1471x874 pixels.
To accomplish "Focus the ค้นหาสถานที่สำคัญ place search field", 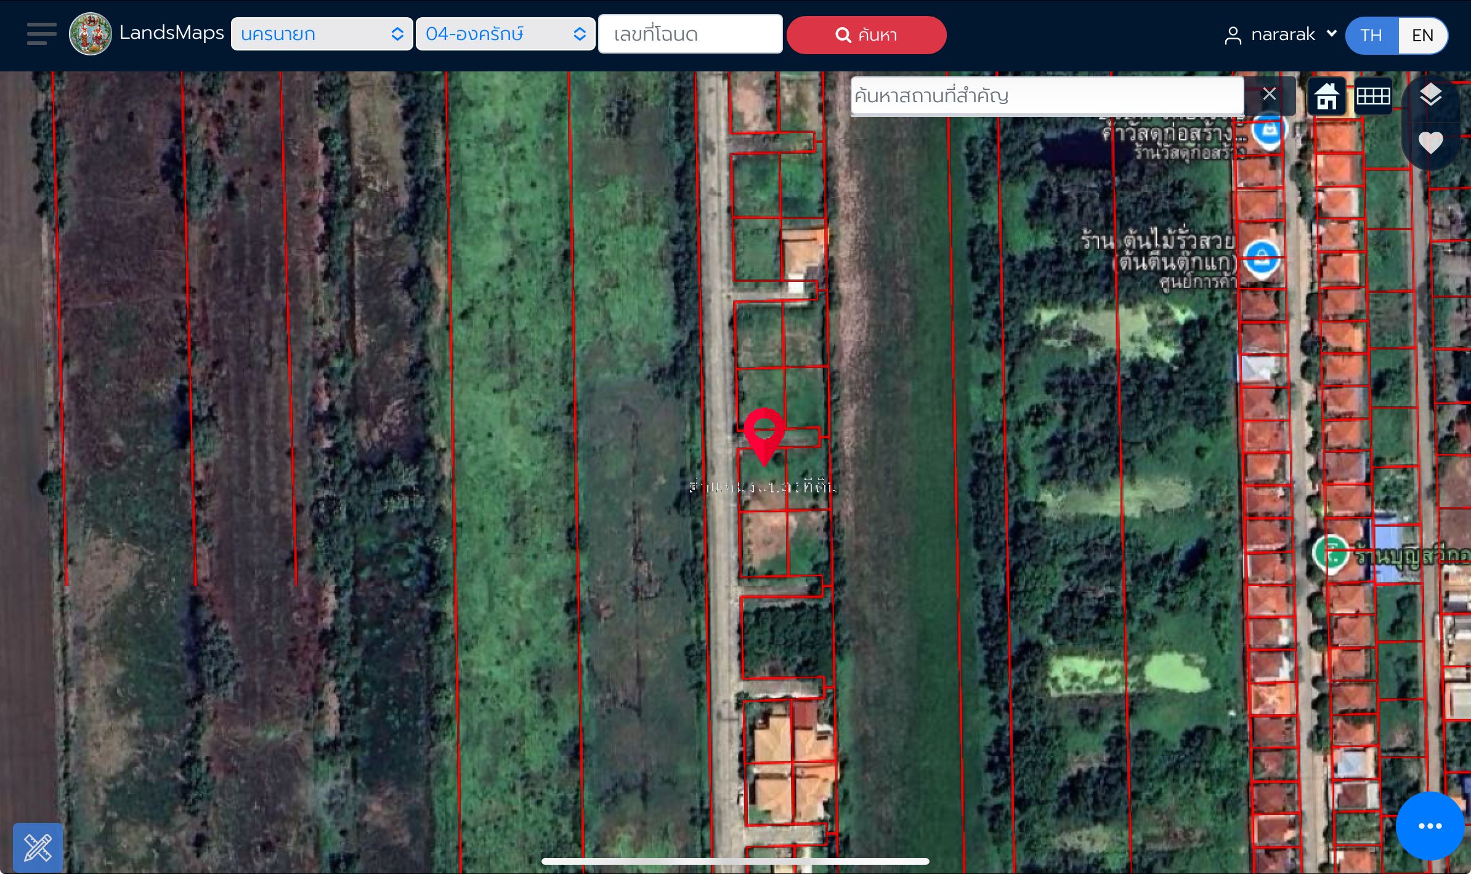I will coord(1047,95).
